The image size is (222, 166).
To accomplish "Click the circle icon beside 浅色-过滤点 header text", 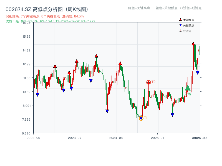I will [x=181, y=8].
